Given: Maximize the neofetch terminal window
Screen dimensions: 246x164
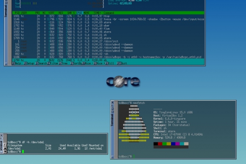Looking at the screenshot, I should [x=112, y=109].
